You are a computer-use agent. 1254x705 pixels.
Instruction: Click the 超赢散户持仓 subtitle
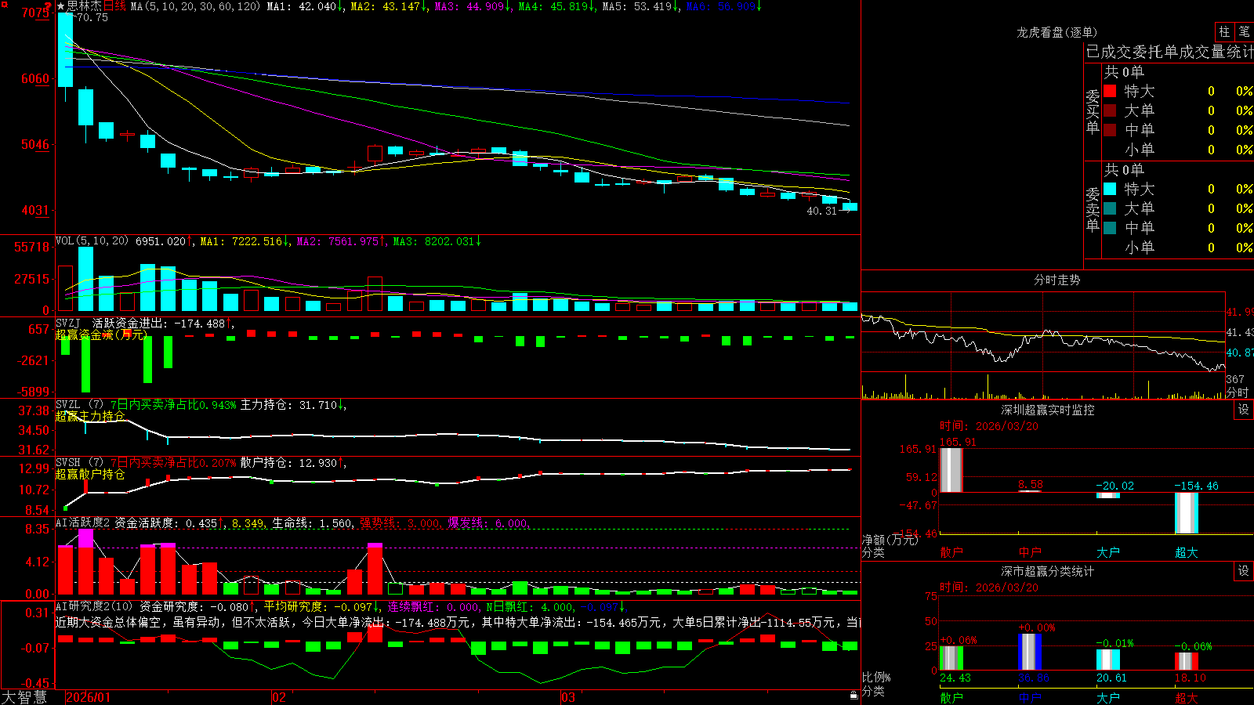point(90,474)
